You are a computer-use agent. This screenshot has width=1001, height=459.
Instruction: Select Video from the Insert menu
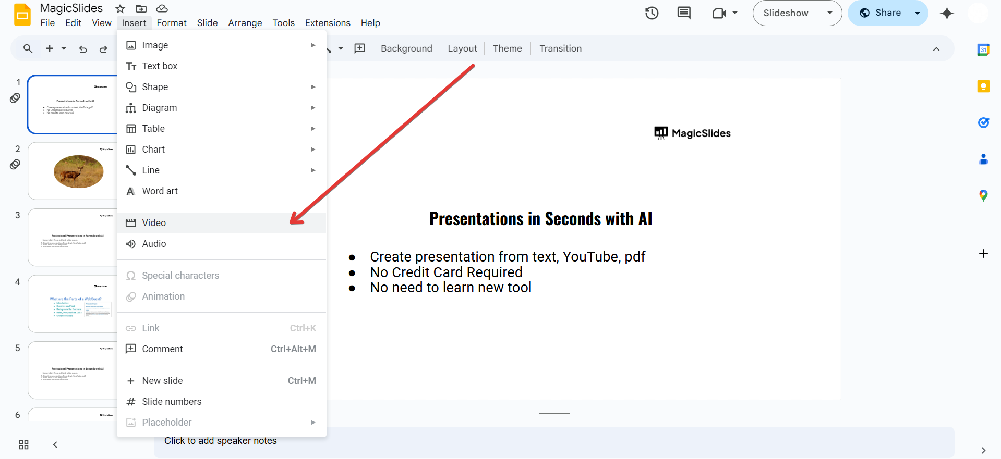[222, 223]
